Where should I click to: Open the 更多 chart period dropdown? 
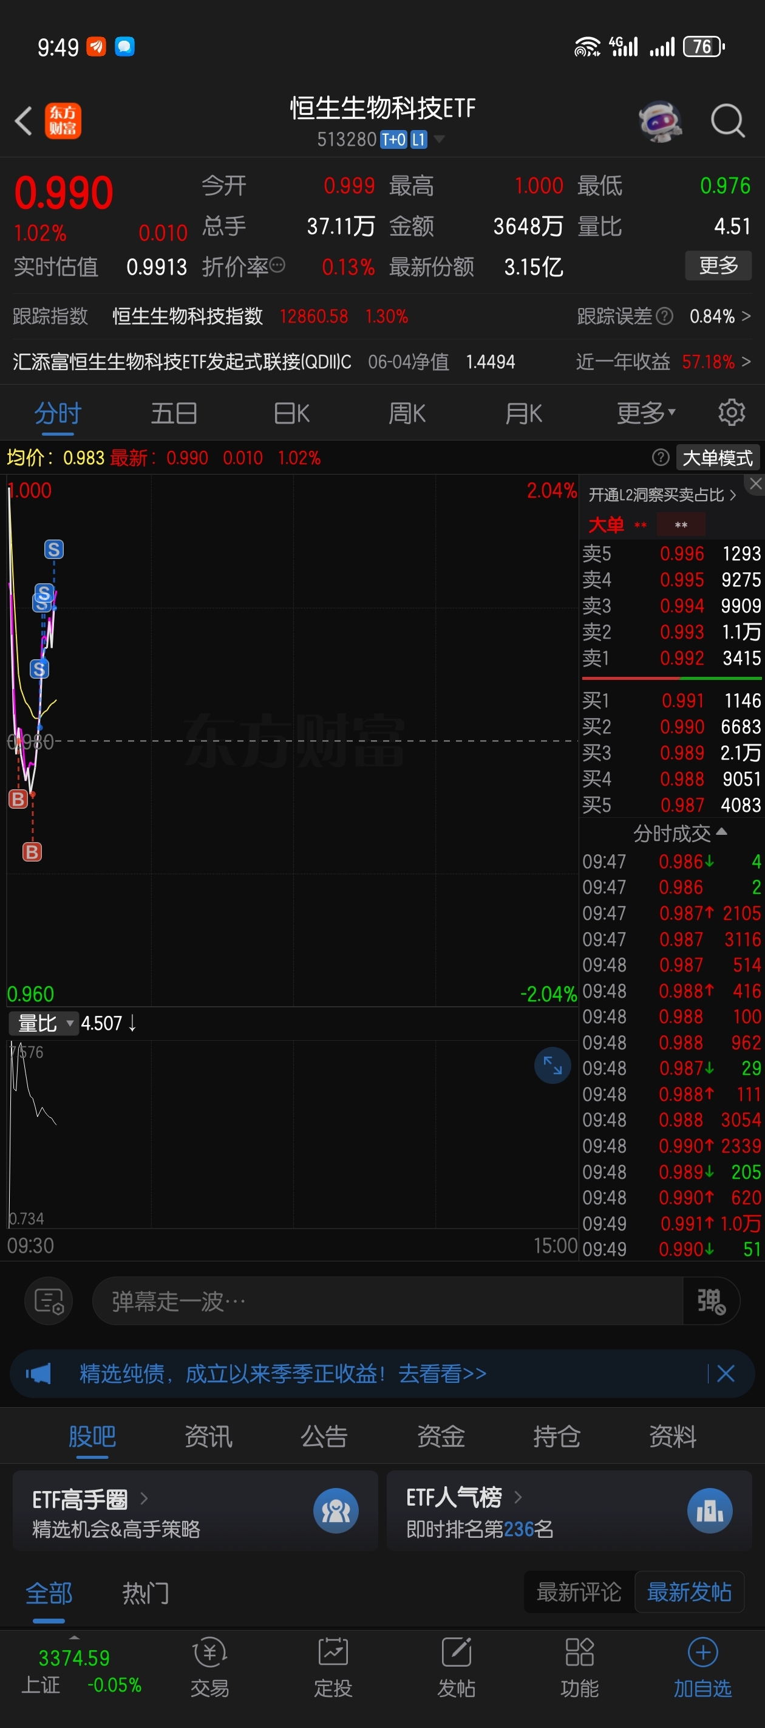[645, 413]
